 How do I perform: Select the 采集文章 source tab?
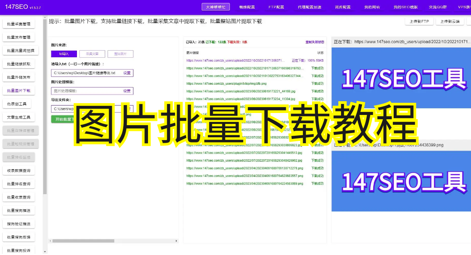point(92,54)
